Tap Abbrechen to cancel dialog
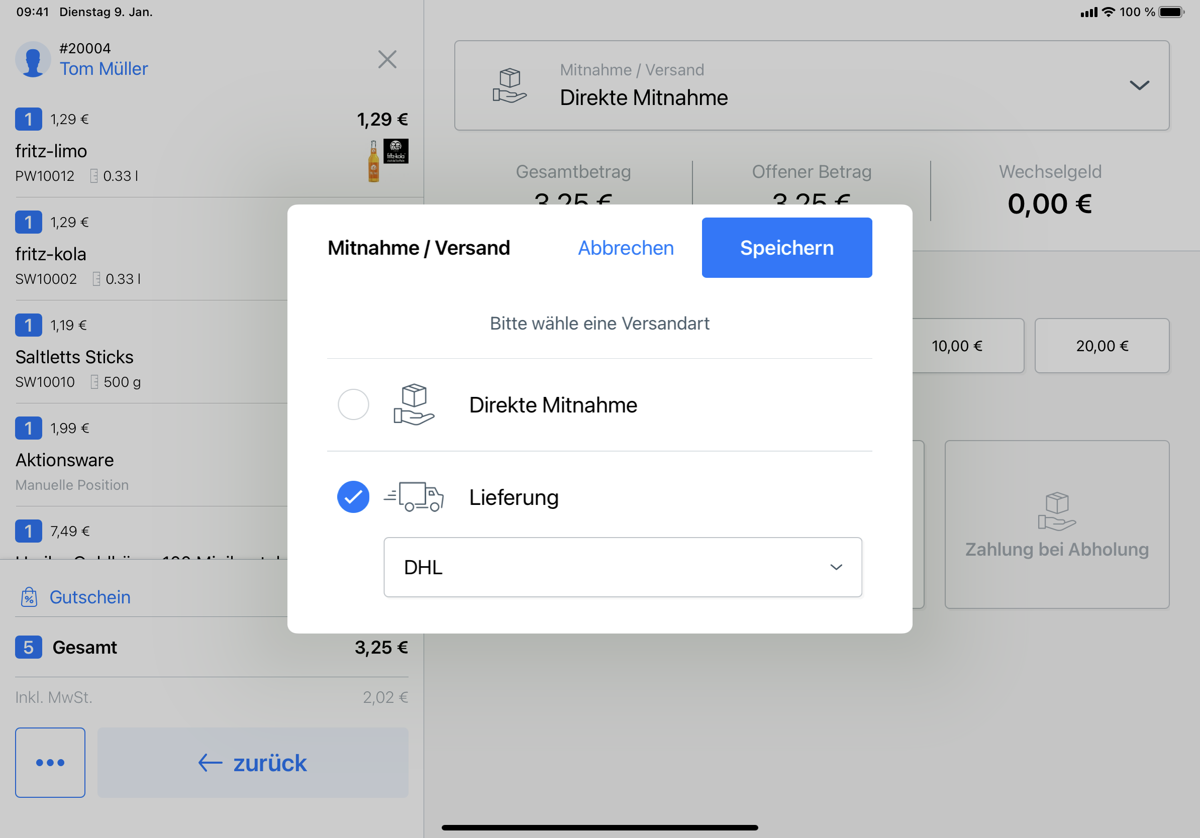The height and width of the screenshot is (838, 1200). click(x=625, y=248)
